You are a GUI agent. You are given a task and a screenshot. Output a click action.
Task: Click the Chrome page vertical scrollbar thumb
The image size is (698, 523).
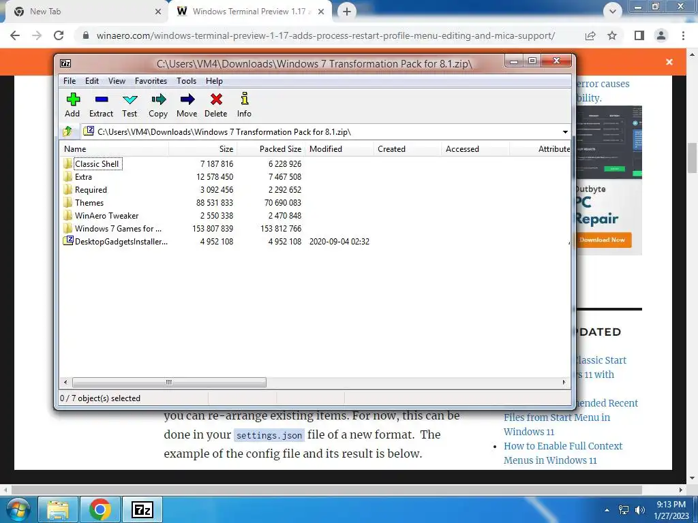tap(692, 158)
